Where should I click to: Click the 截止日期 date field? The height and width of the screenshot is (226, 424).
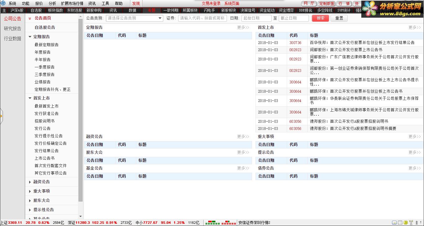pos(294,18)
